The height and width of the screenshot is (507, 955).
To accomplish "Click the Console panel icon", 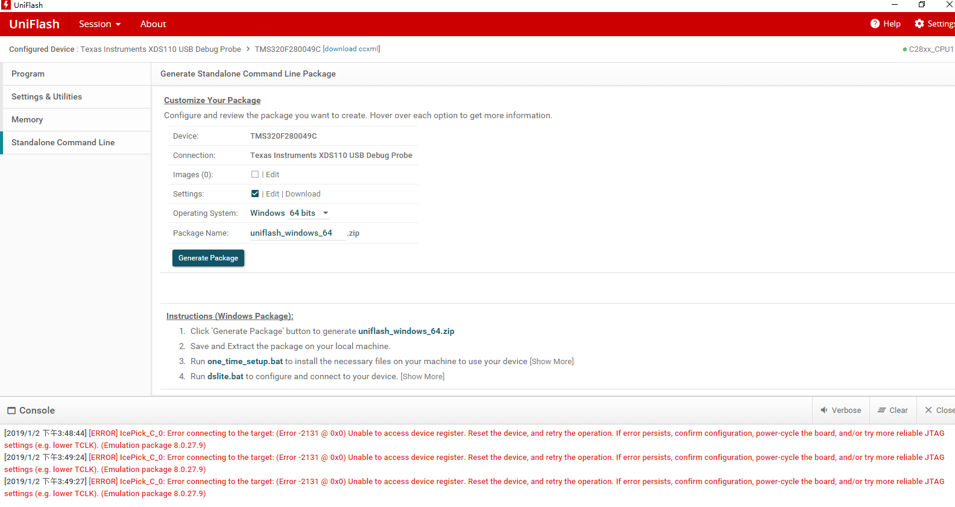I will tap(11, 411).
